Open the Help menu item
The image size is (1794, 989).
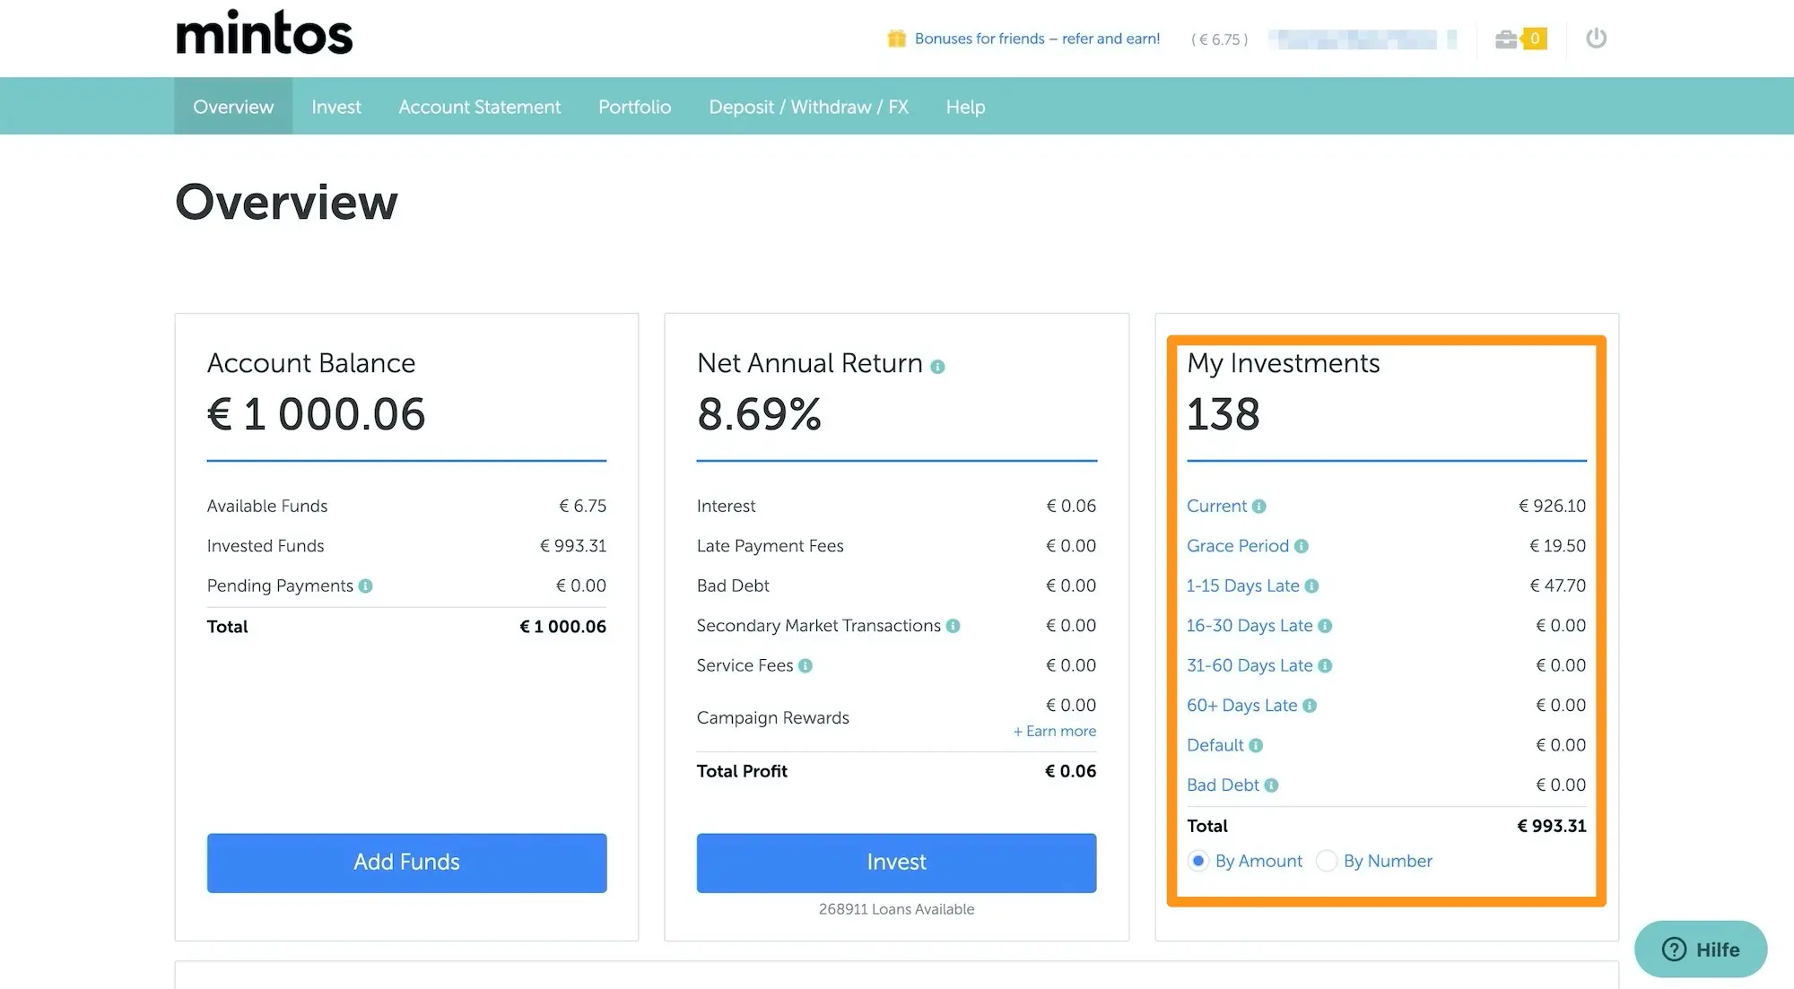[965, 107]
